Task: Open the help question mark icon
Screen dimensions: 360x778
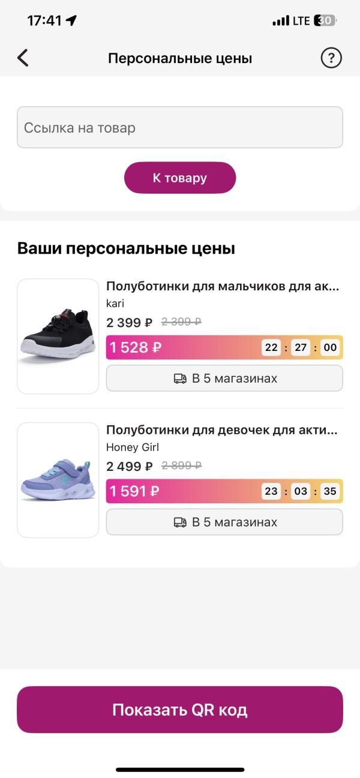Action: point(331,58)
